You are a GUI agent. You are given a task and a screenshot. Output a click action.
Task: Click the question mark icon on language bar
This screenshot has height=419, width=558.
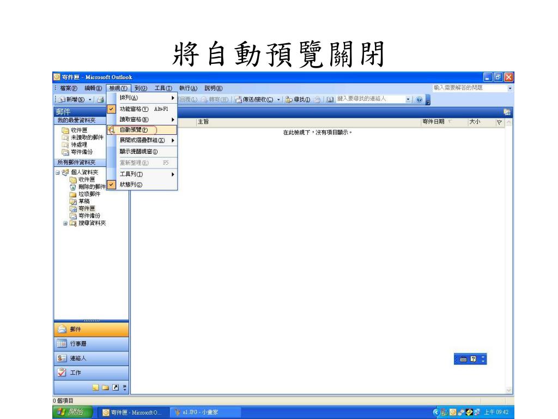(474, 359)
